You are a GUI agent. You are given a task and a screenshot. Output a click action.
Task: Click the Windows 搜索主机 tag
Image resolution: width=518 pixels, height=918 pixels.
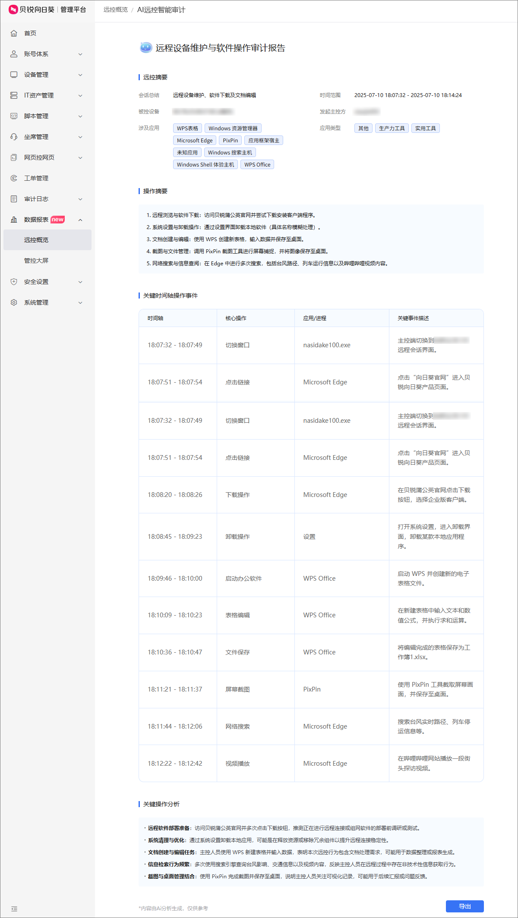click(x=230, y=152)
